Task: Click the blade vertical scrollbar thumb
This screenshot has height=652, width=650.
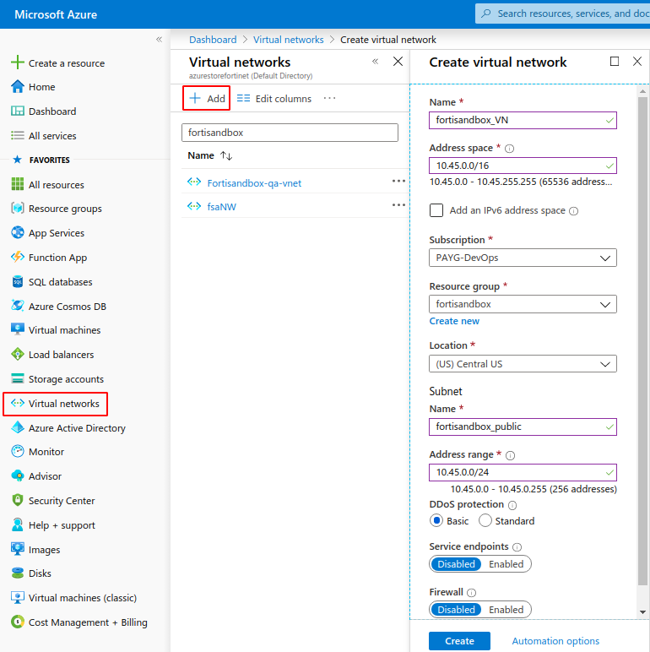Action: [642, 341]
